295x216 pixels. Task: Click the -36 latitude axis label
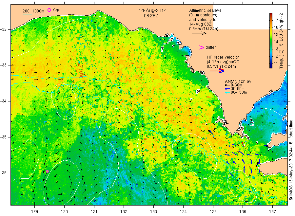(3, 173)
